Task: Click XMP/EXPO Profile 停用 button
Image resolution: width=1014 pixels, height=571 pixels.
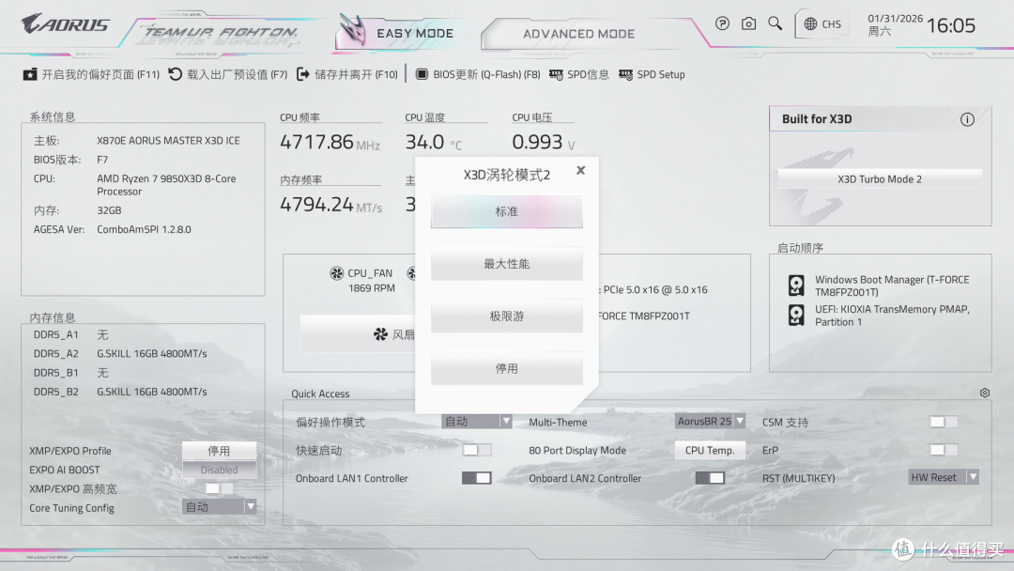Action: pos(219,450)
